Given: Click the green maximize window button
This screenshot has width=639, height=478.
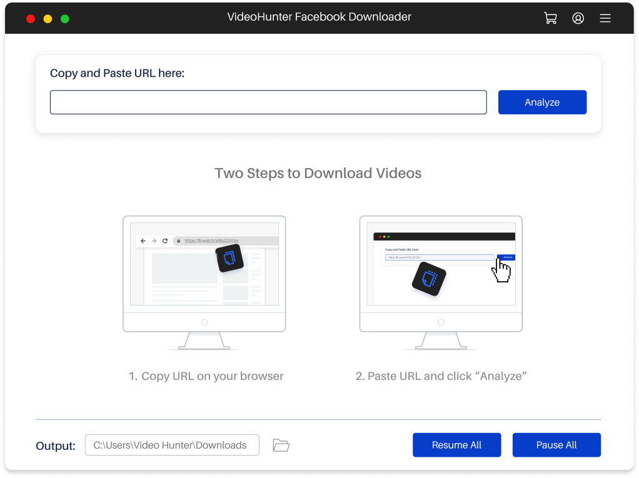Looking at the screenshot, I should point(65,19).
